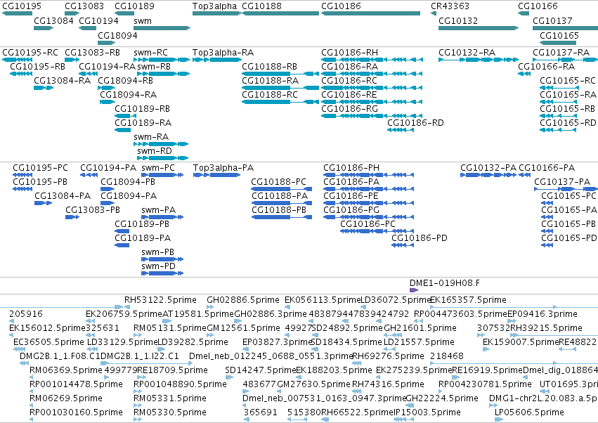Click EST EC36505.5prime
The image size is (598, 423).
click(x=48, y=341)
